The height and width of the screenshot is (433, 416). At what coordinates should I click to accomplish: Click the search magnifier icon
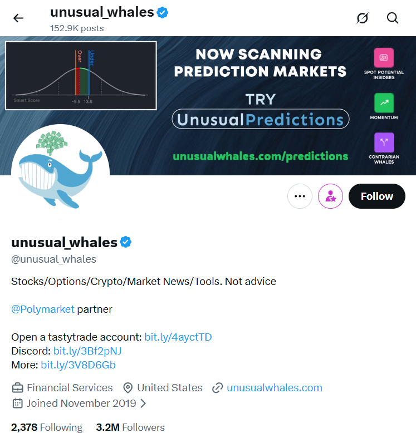pyautogui.click(x=393, y=18)
